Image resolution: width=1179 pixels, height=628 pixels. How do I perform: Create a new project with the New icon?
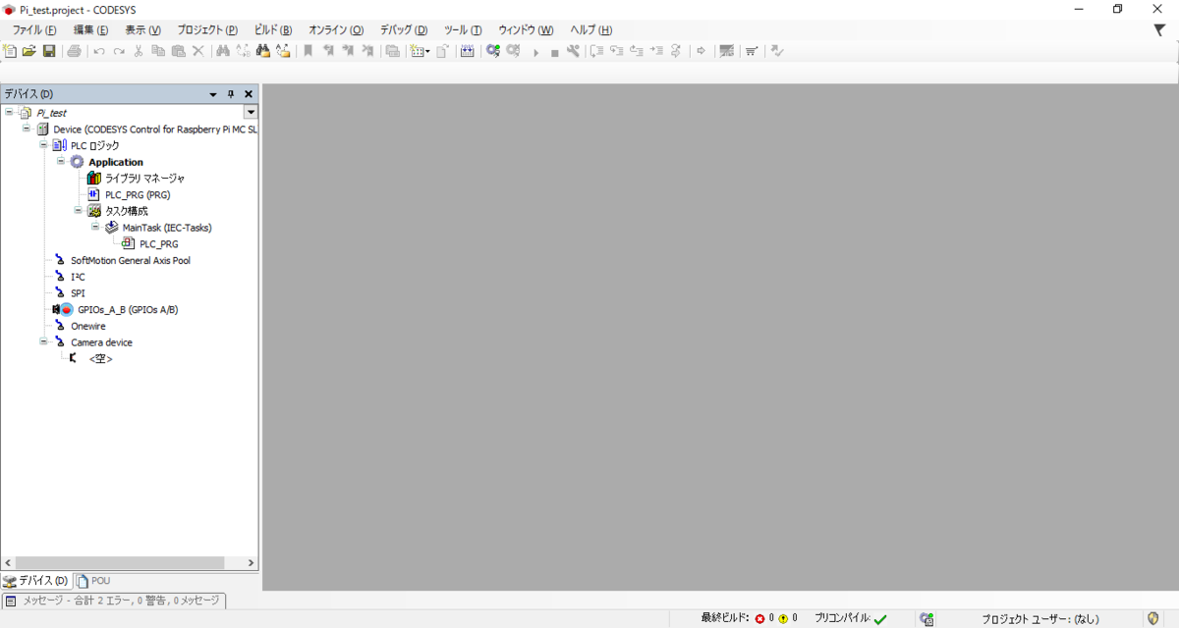pyautogui.click(x=11, y=51)
